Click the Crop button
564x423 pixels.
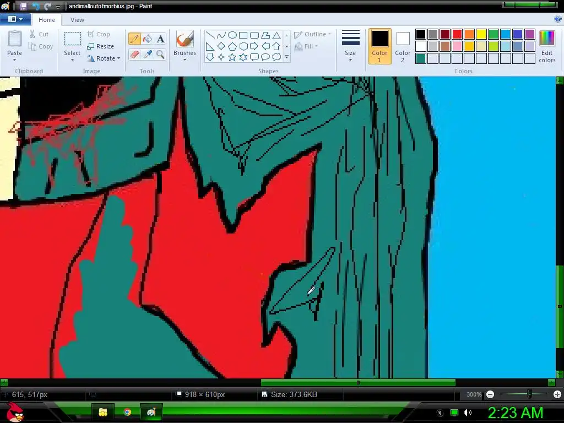99,34
